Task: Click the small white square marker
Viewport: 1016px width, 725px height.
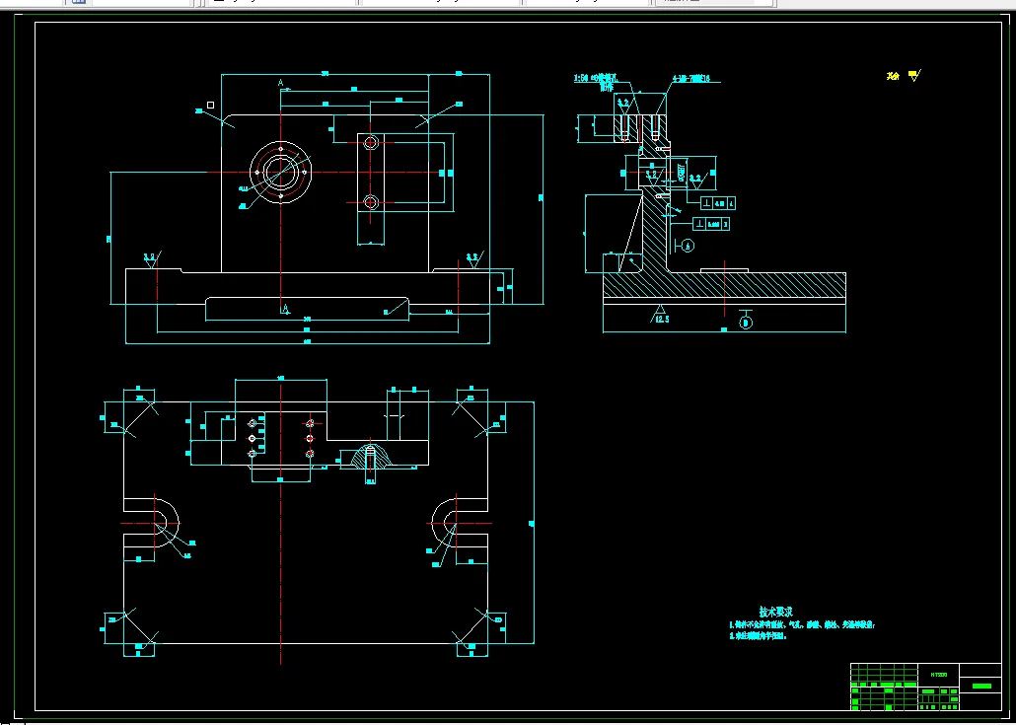Action: click(210, 105)
